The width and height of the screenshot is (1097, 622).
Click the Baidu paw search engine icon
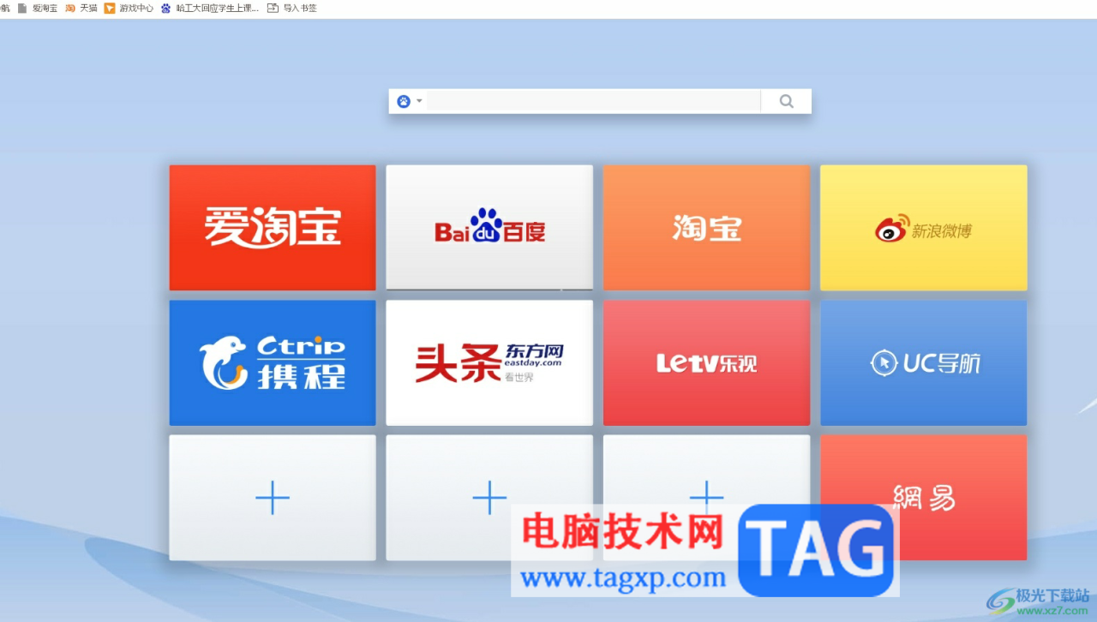tap(404, 101)
